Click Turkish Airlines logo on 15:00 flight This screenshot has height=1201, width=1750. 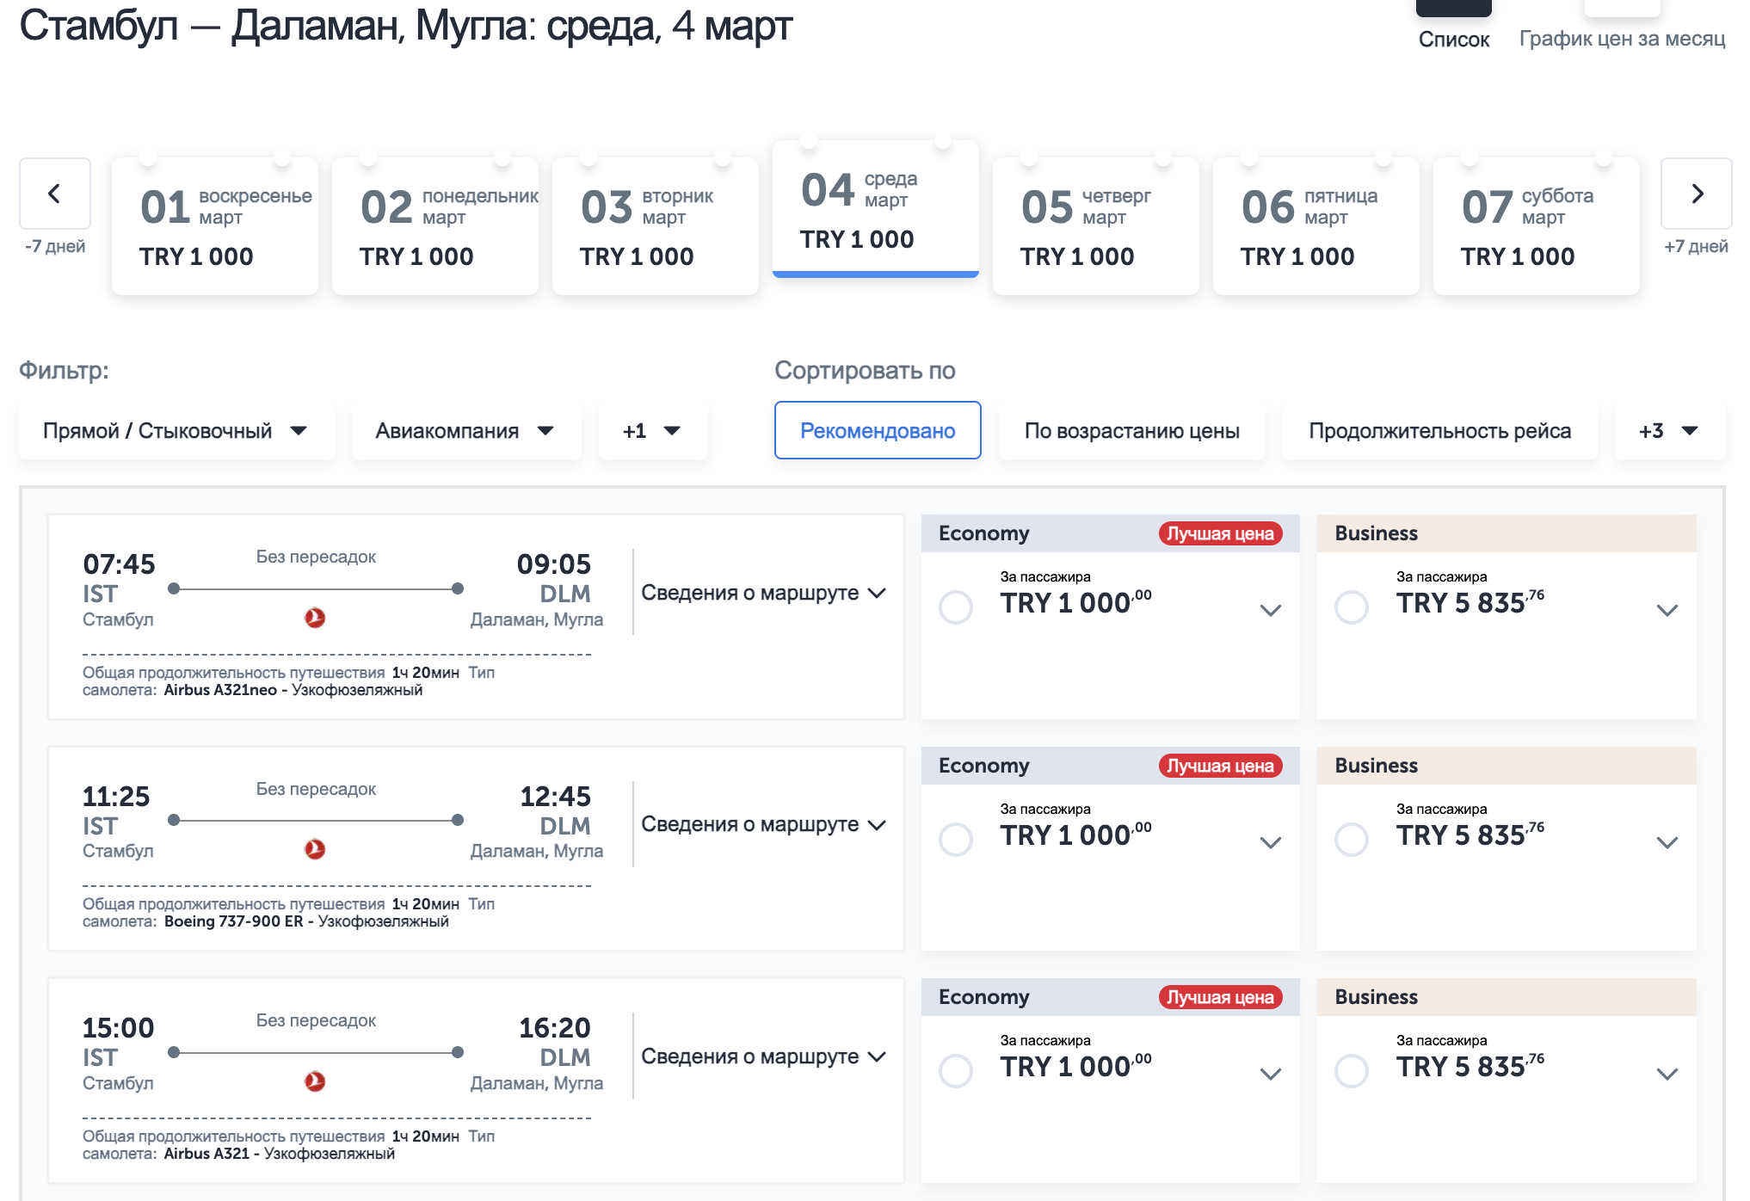click(x=315, y=1081)
